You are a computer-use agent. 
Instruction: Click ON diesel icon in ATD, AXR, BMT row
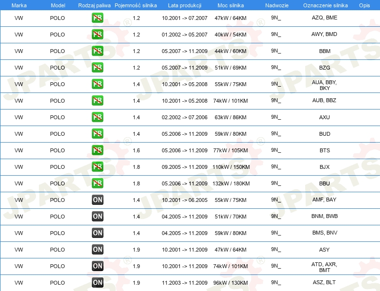97,266
